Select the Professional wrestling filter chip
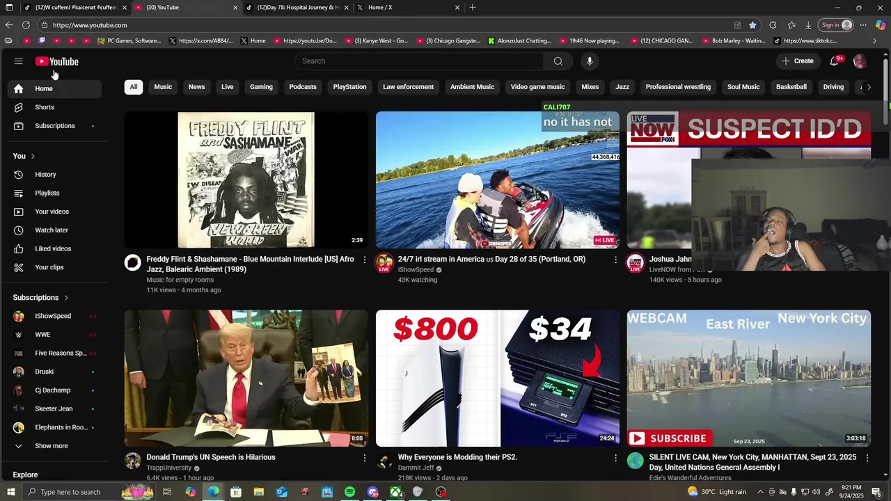This screenshot has width=891, height=501. [x=678, y=87]
